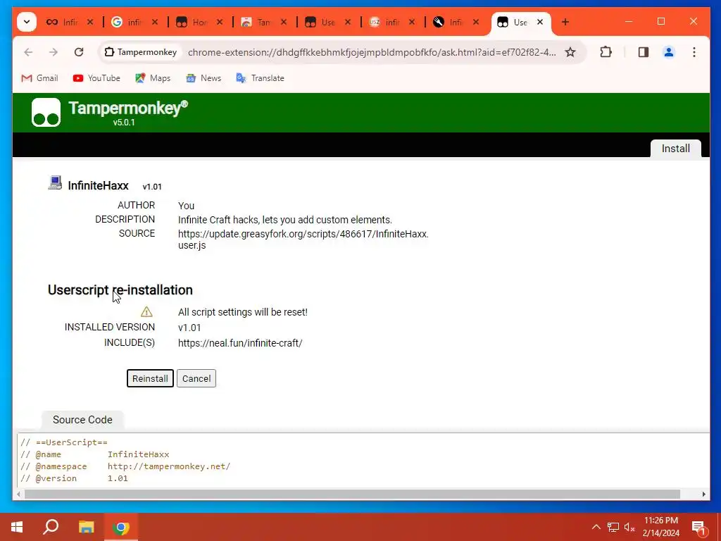Toggle the browser side panel
This screenshot has width=721, height=541.
[x=643, y=52]
